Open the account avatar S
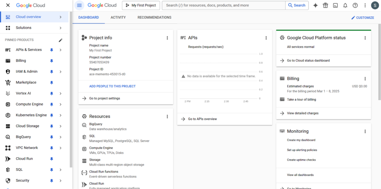The width and height of the screenshot is (381, 189). point(375,5)
